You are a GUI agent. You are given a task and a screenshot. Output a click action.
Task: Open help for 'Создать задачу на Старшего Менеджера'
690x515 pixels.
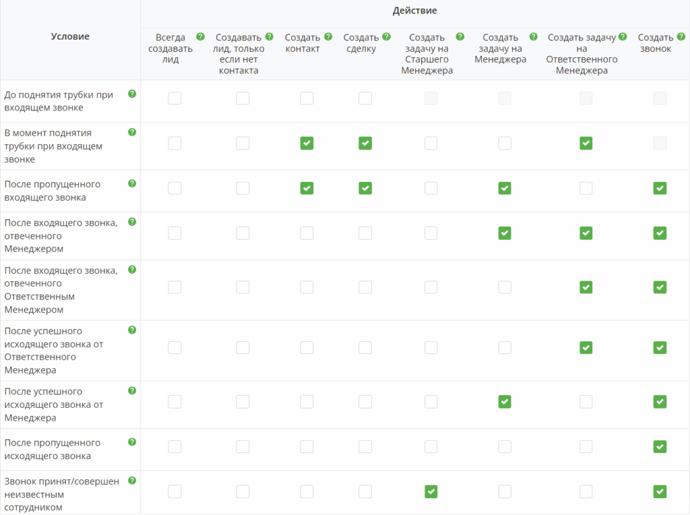[x=460, y=37]
